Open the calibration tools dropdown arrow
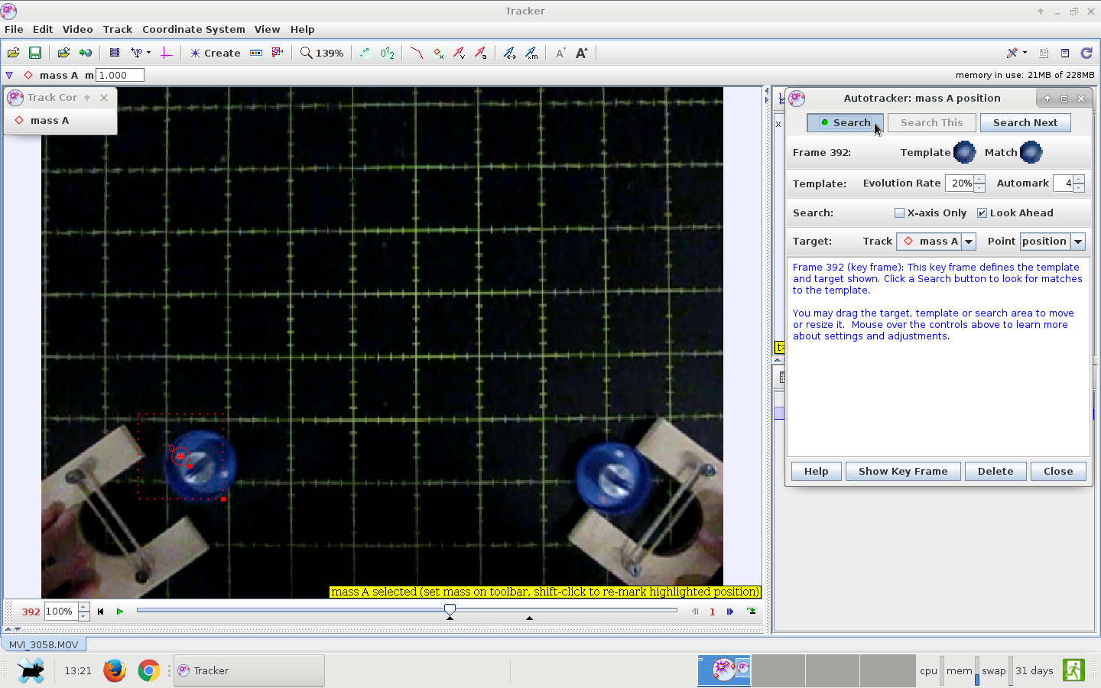The image size is (1101, 688). pos(148,53)
